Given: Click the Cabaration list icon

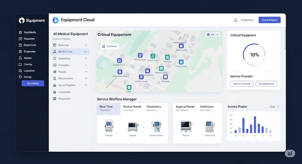Looking at the screenshot, I should click(x=55, y=92).
